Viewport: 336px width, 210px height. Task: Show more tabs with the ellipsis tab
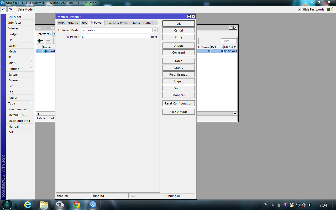[155, 23]
